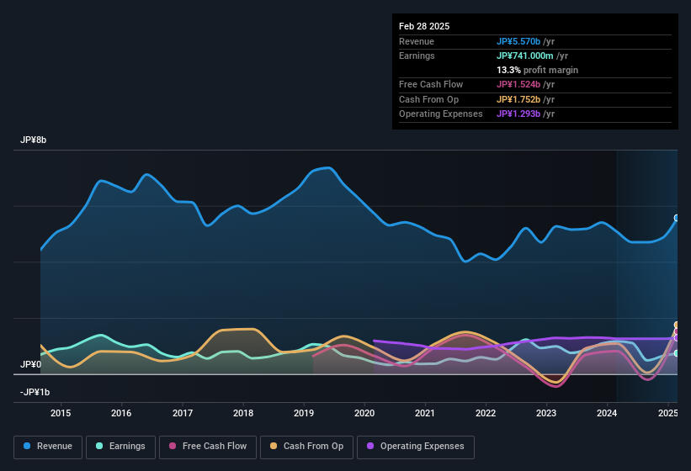The width and height of the screenshot is (691, 471).
Task: Toggle the Revenue legend button
Action: click(x=48, y=447)
